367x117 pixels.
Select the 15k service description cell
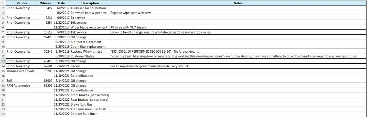pos(90,32)
